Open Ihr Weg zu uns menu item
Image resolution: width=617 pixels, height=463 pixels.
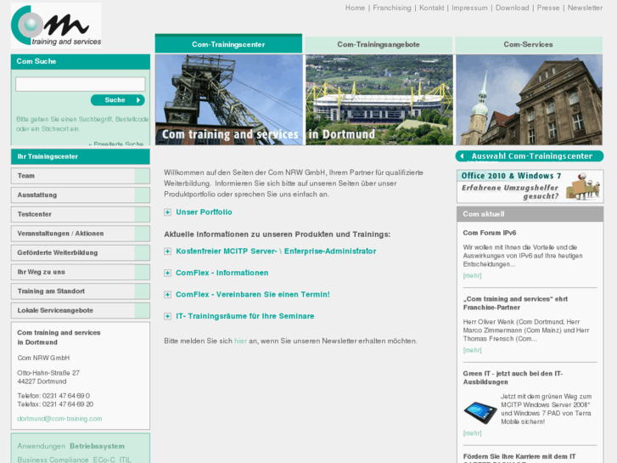(x=81, y=272)
